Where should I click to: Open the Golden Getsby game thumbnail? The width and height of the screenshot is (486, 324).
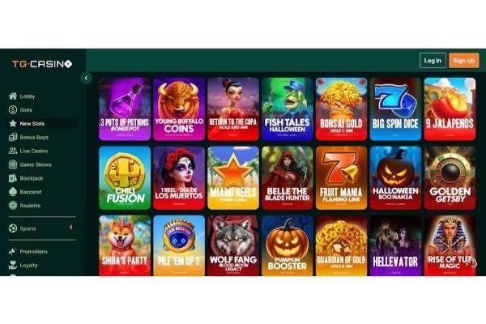450,178
